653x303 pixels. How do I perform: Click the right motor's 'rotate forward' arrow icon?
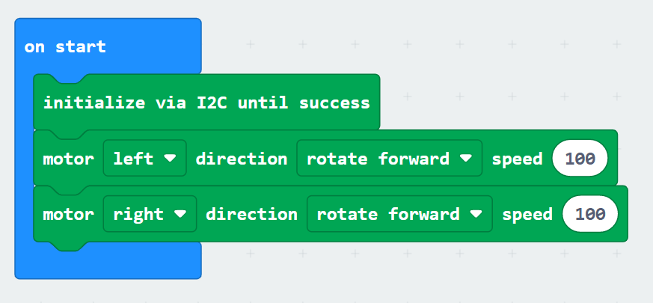tap(477, 214)
